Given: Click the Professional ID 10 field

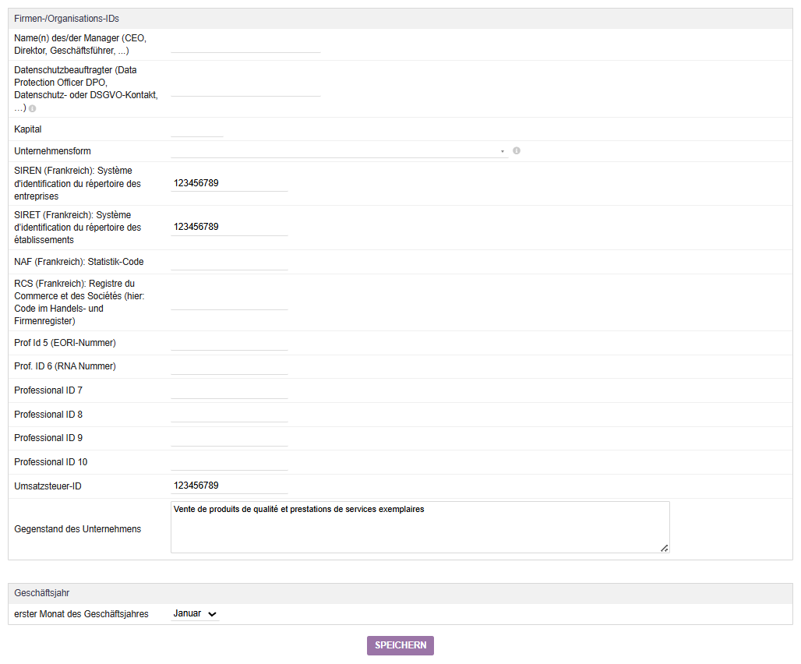Looking at the screenshot, I should 229,462.
